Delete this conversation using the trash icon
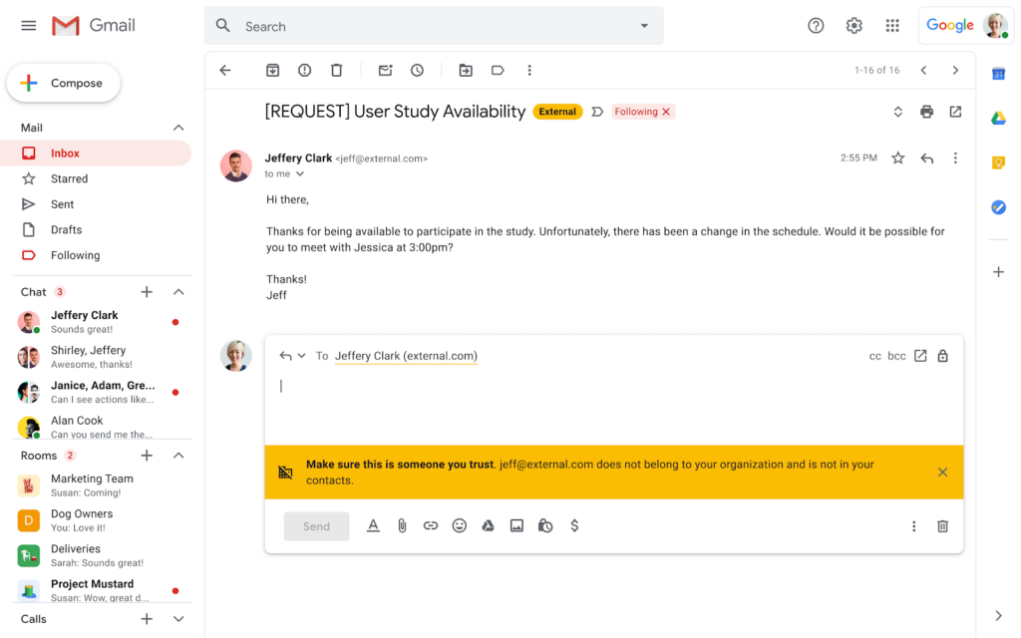This screenshot has width=1021, height=638. point(336,70)
